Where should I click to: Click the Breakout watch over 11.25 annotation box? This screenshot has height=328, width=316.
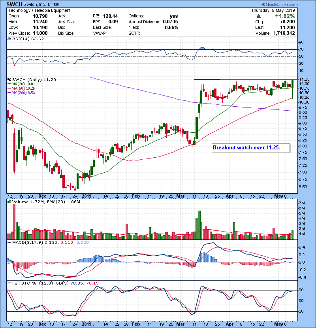pyautogui.click(x=251, y=148)
